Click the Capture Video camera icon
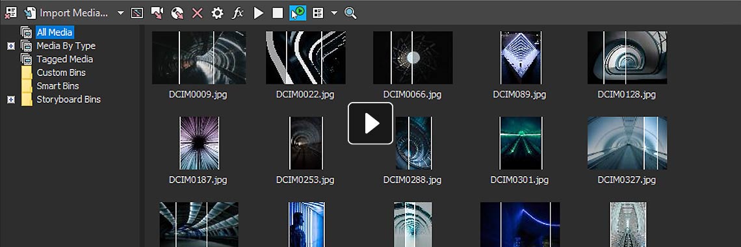The image size is (741, 247). (x=157, y=13)
